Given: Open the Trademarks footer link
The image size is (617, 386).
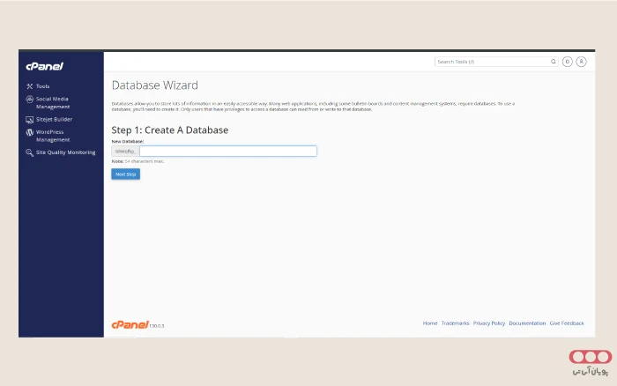Looking at the screenshot, I should [456, 323].
